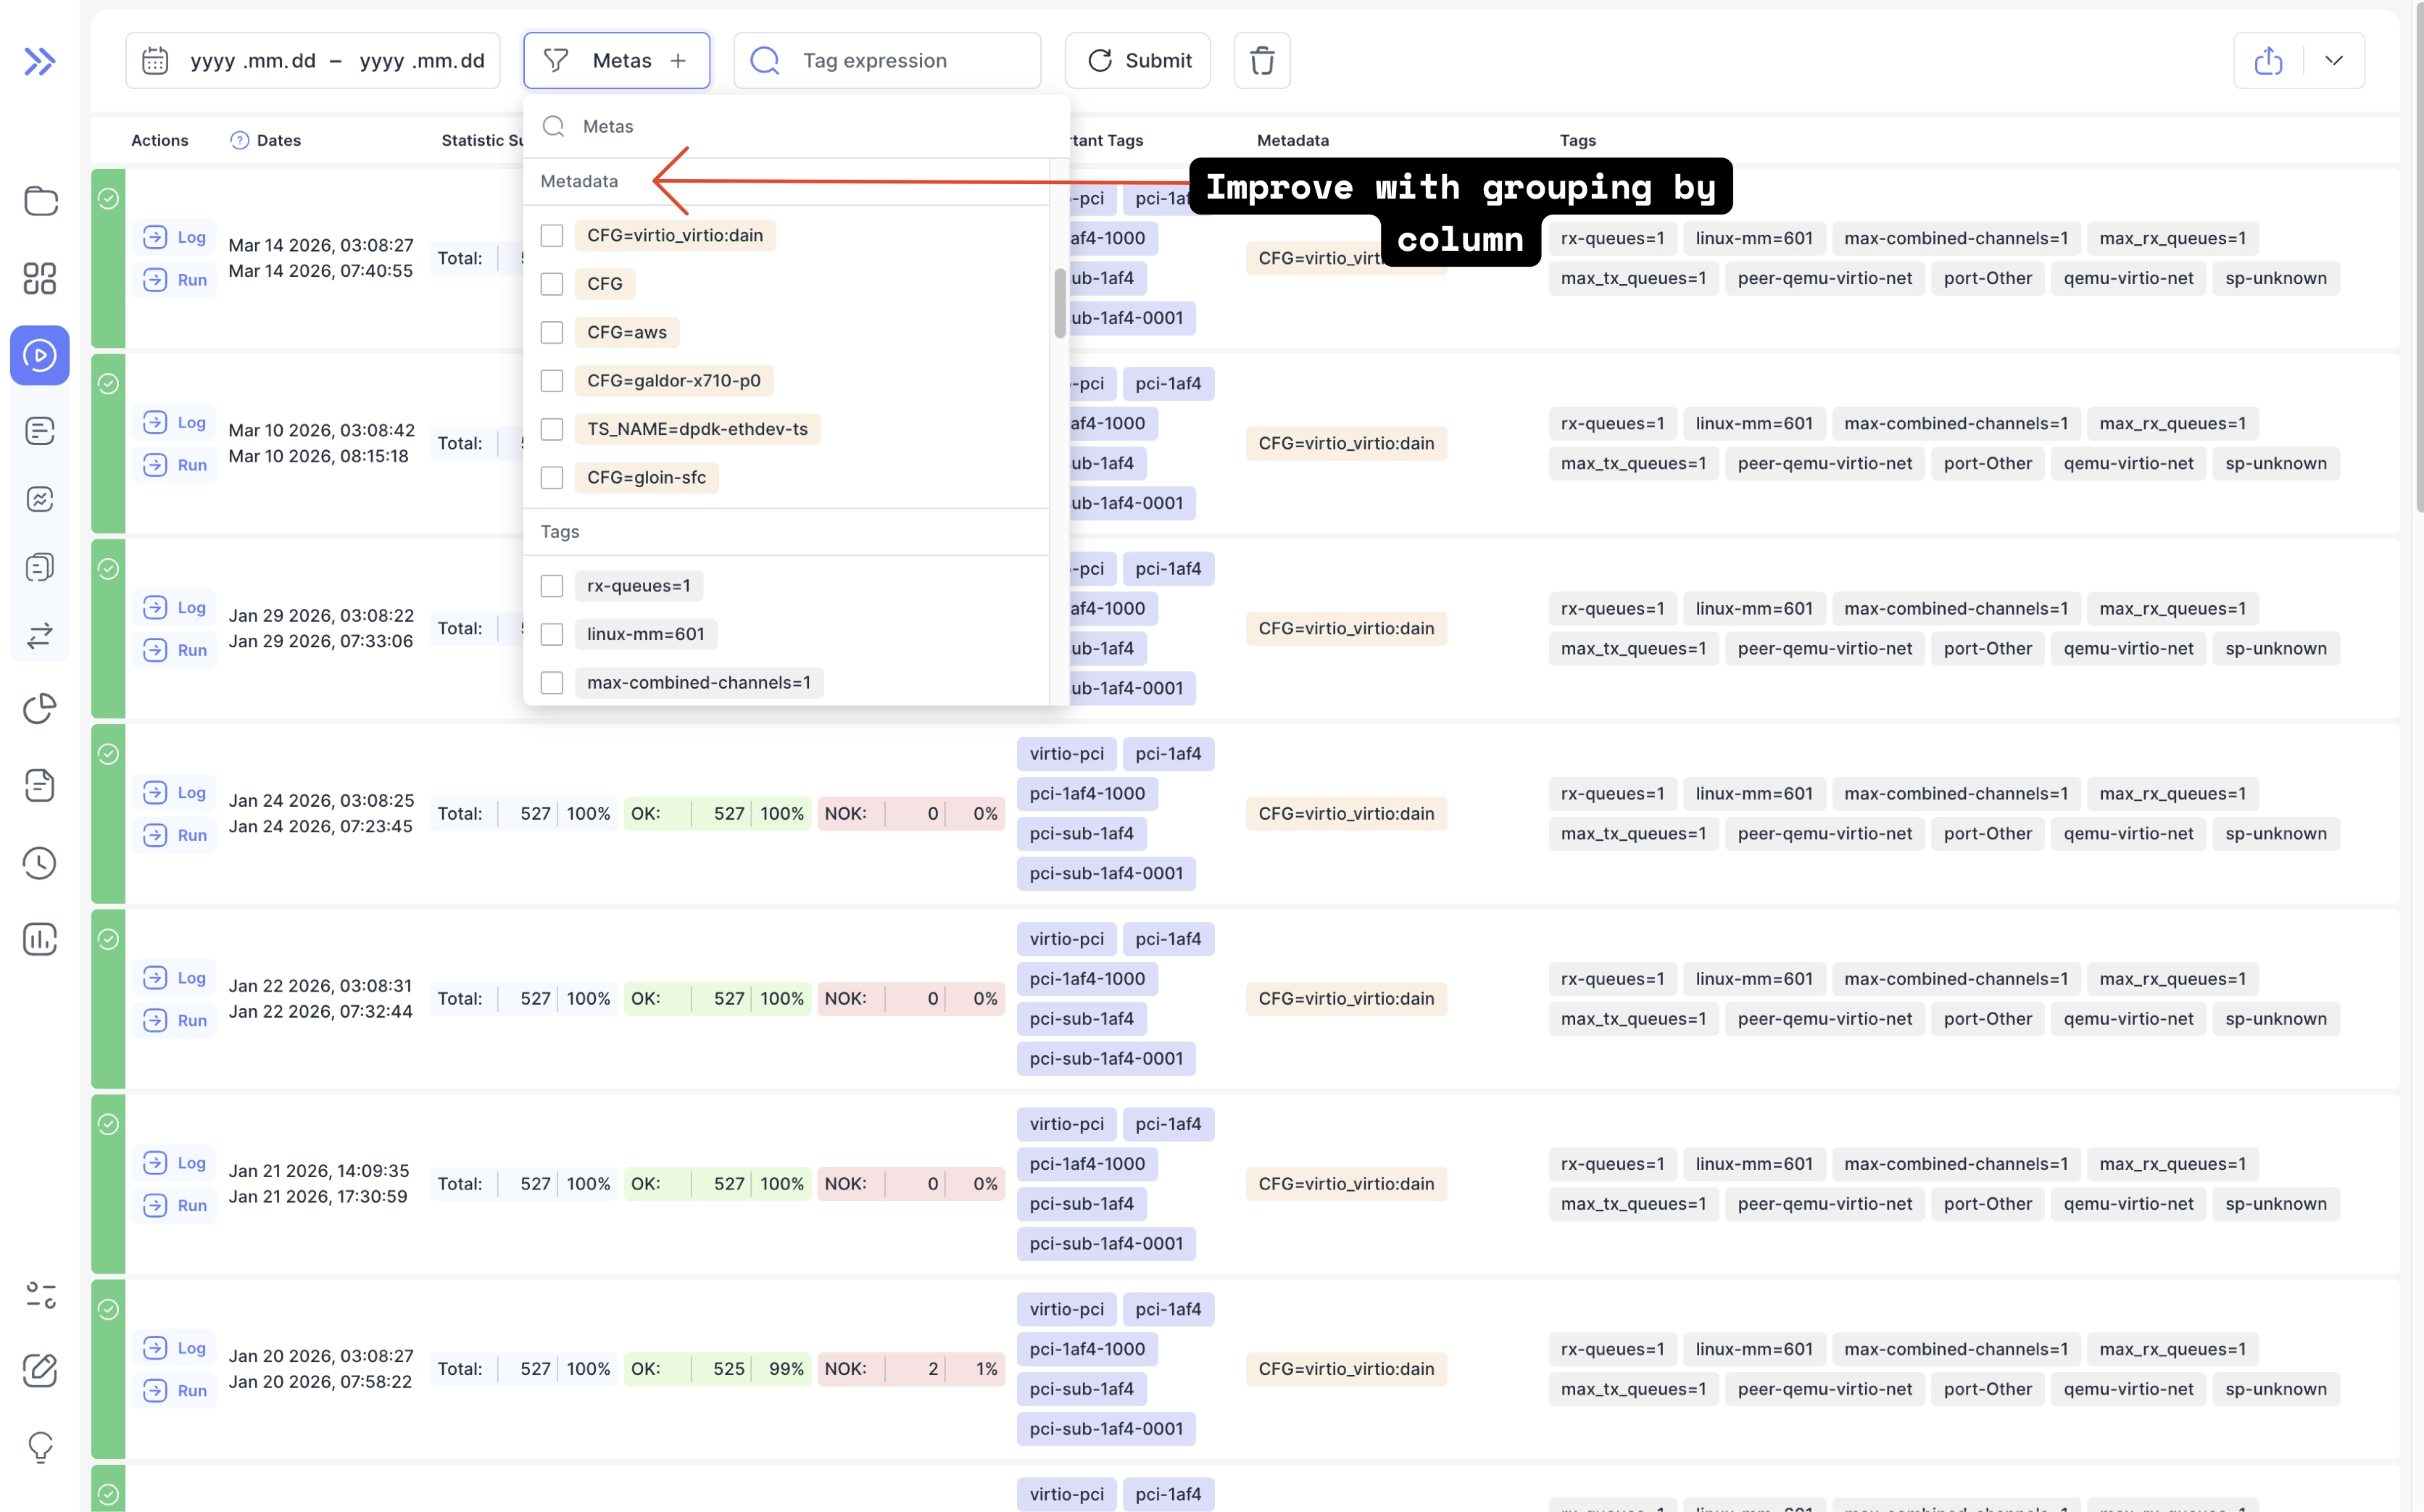
Task: Open the dashboard grid icon in sidebar
Action: coord(39,278)
